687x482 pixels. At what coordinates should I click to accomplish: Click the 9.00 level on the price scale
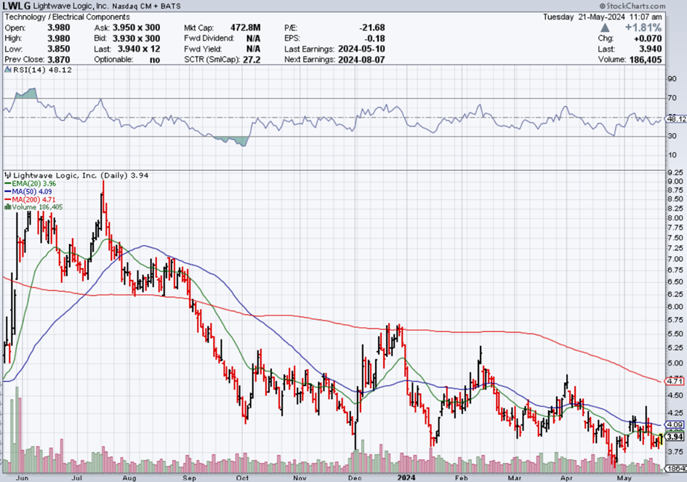[675, 182]
